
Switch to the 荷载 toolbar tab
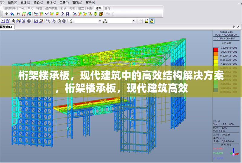pos(72,8)
